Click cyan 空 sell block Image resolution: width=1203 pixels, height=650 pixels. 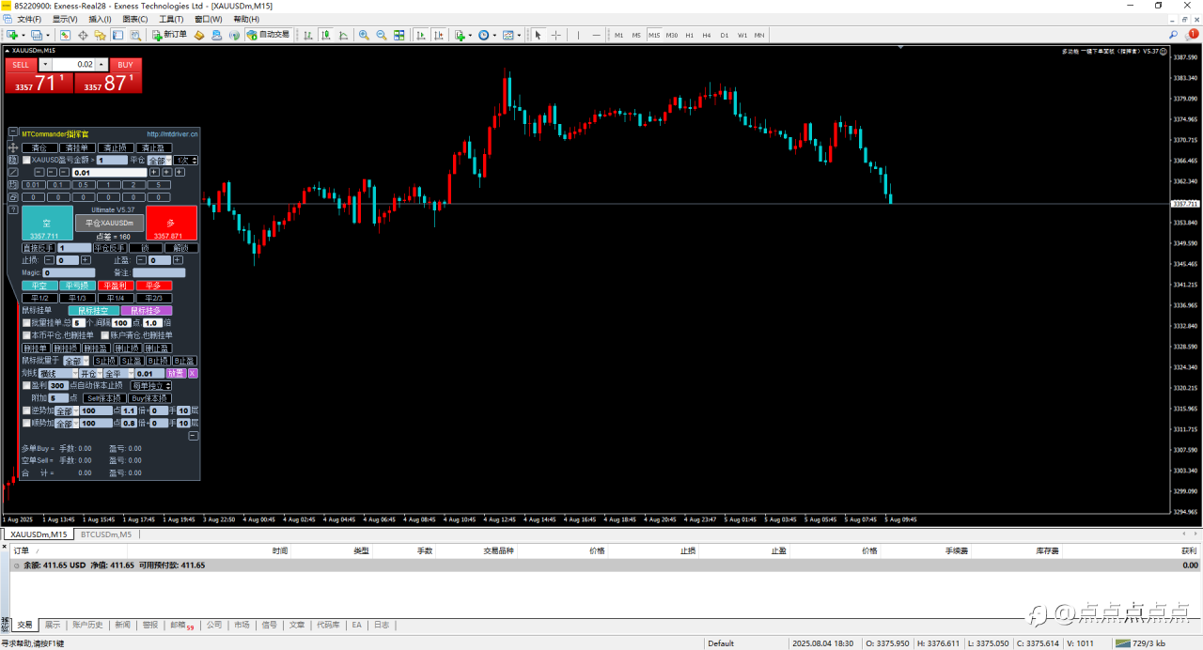point(47,223)
